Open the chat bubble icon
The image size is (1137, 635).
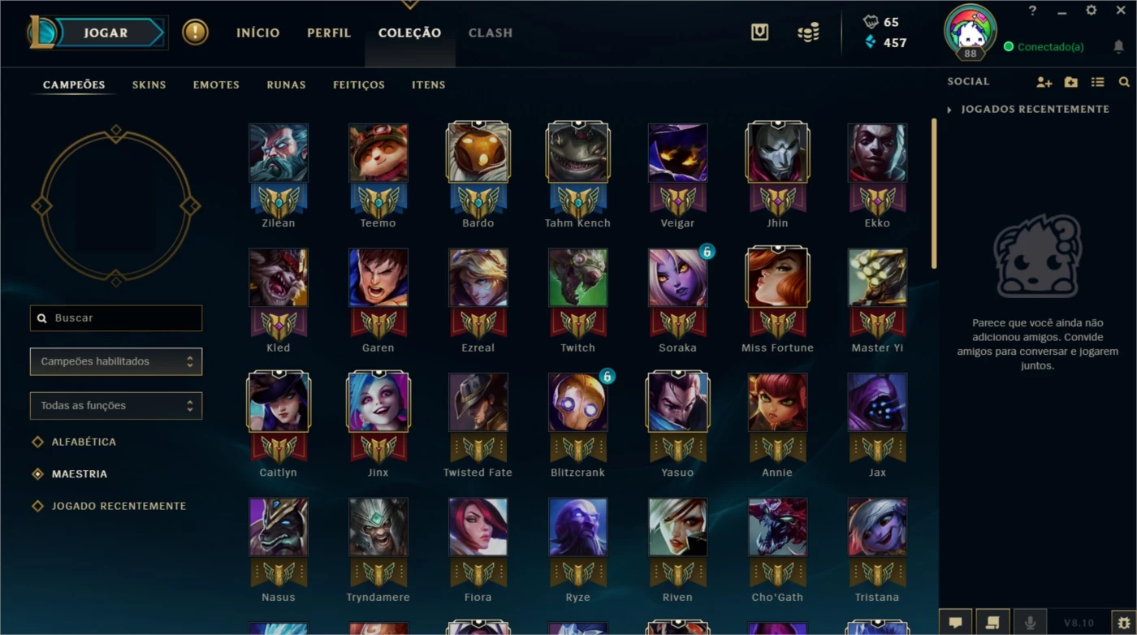pyautogui.click(x=955, y=622)
